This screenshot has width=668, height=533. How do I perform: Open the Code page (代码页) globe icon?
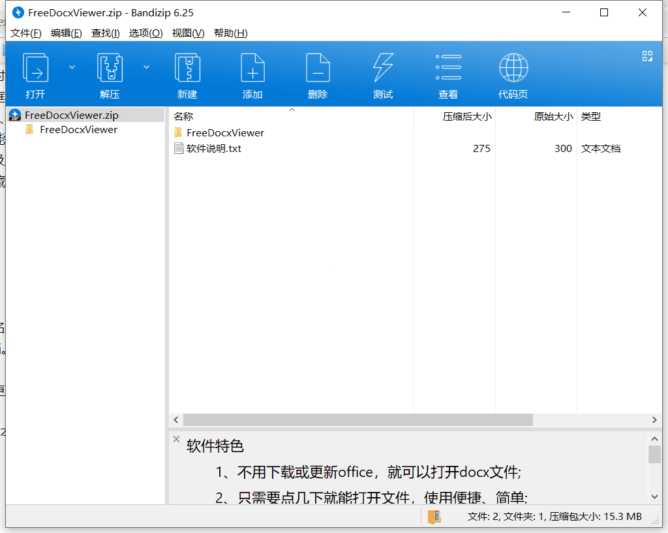pos(513,67)
